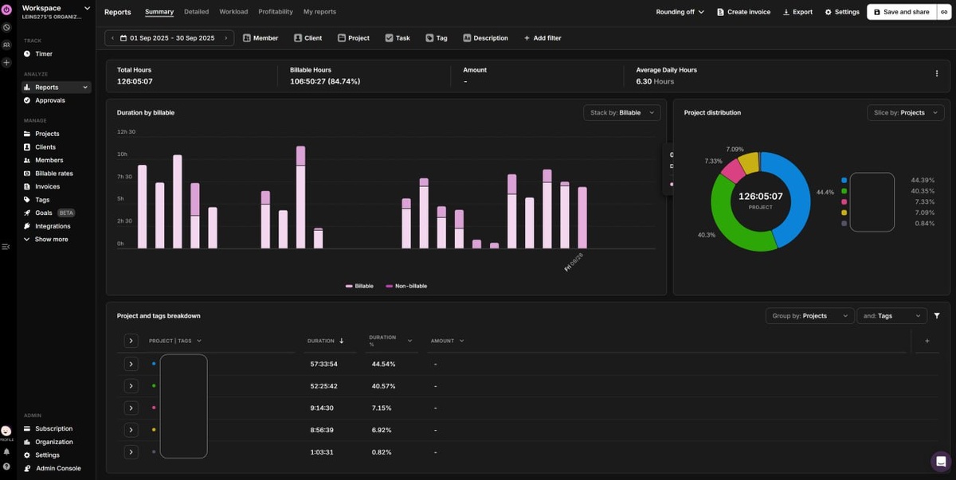Click Add filter
Image resolution: width=956 pixels, height=480 pixels.
coord(543,38)
